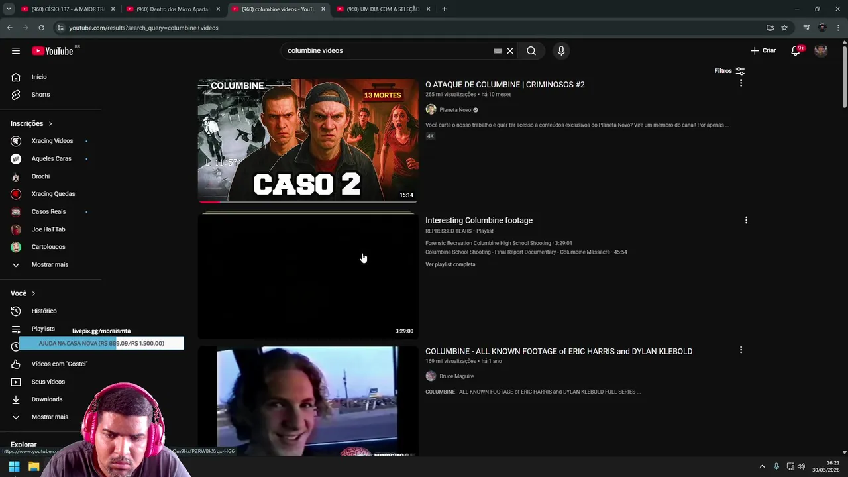Click the Criar plus button
848x477 pixels.
[x=763, y=50]
